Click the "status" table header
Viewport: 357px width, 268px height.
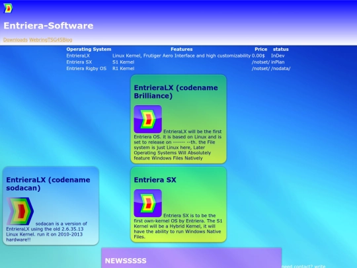tap(281, 49)
